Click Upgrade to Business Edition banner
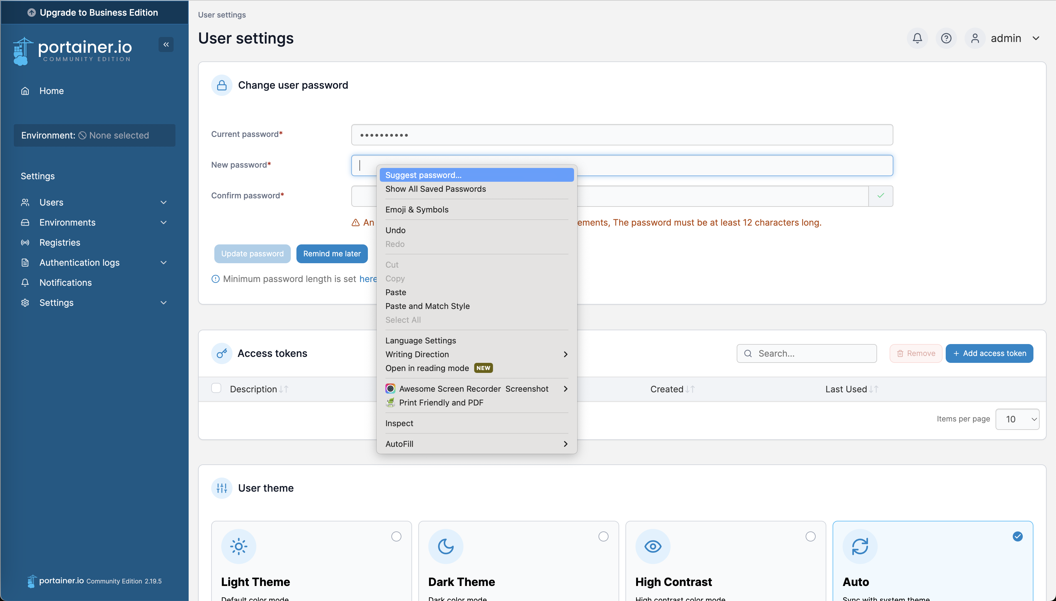The image size is (1056, 601). [95, 13]
